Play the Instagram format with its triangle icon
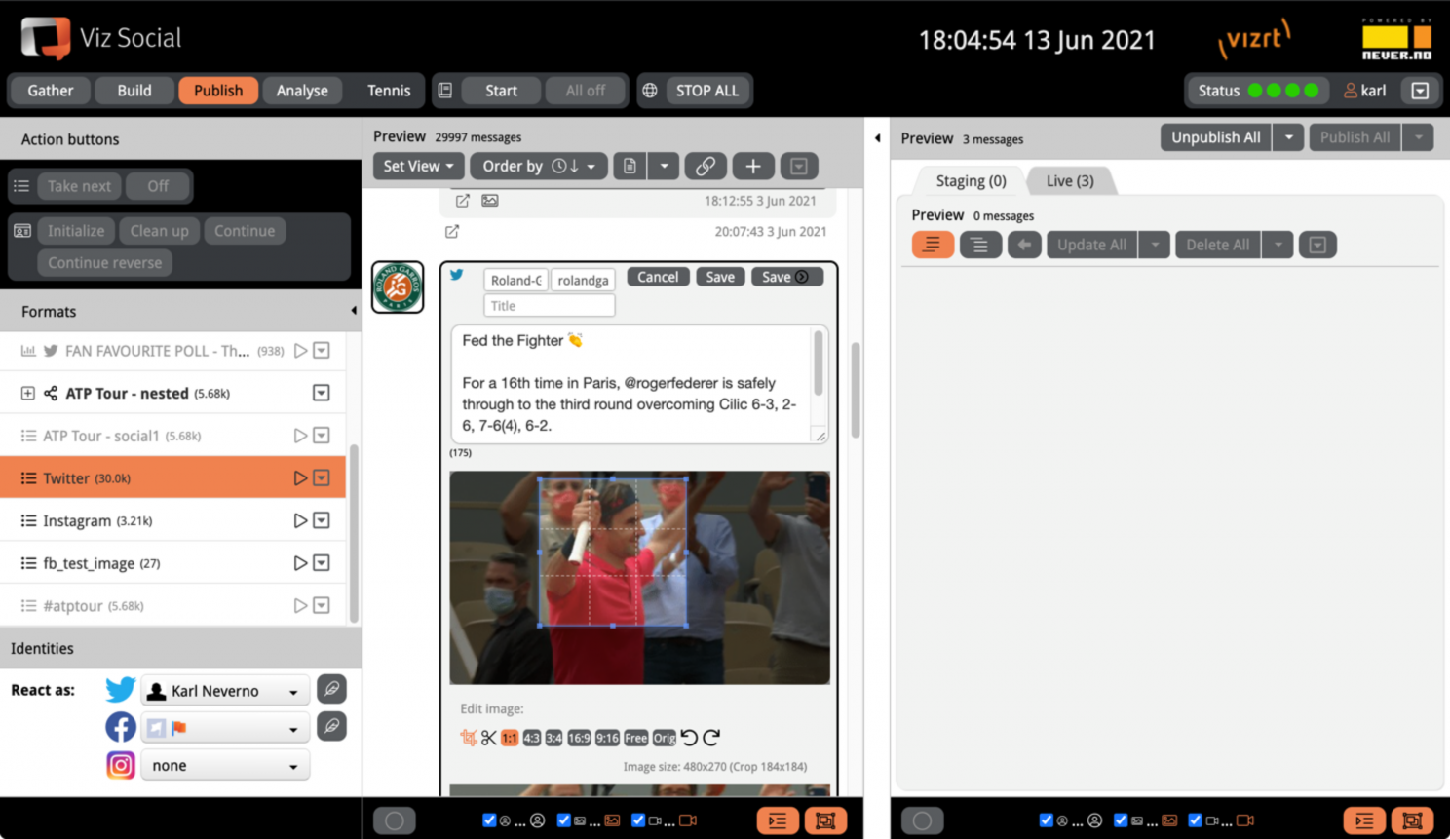The image size is (1450, 839). [300, 521]
